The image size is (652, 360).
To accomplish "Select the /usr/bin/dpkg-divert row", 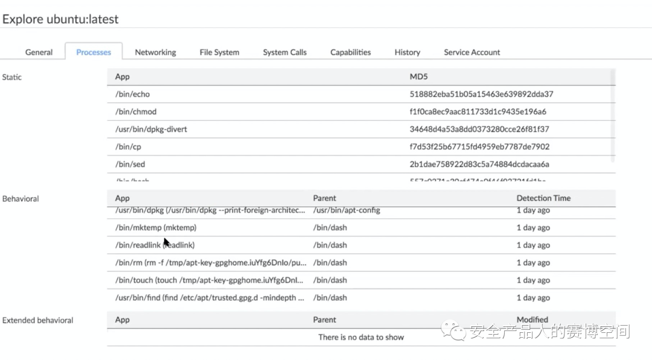I will click(361, 129).
